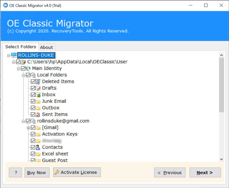Uncheck the Excel sheet checkbox
229x188 pixels.
coord(33,154)
